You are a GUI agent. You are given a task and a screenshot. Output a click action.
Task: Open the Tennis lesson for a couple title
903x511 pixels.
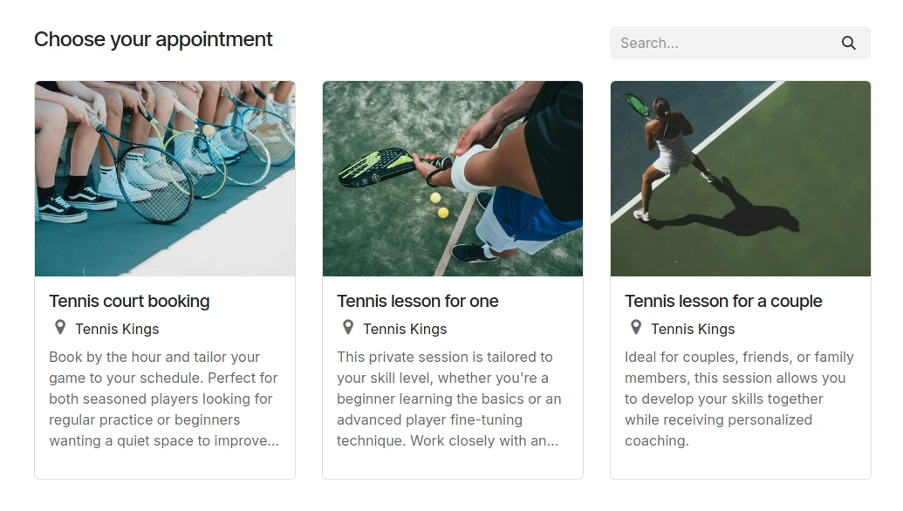tap(723, 301)
